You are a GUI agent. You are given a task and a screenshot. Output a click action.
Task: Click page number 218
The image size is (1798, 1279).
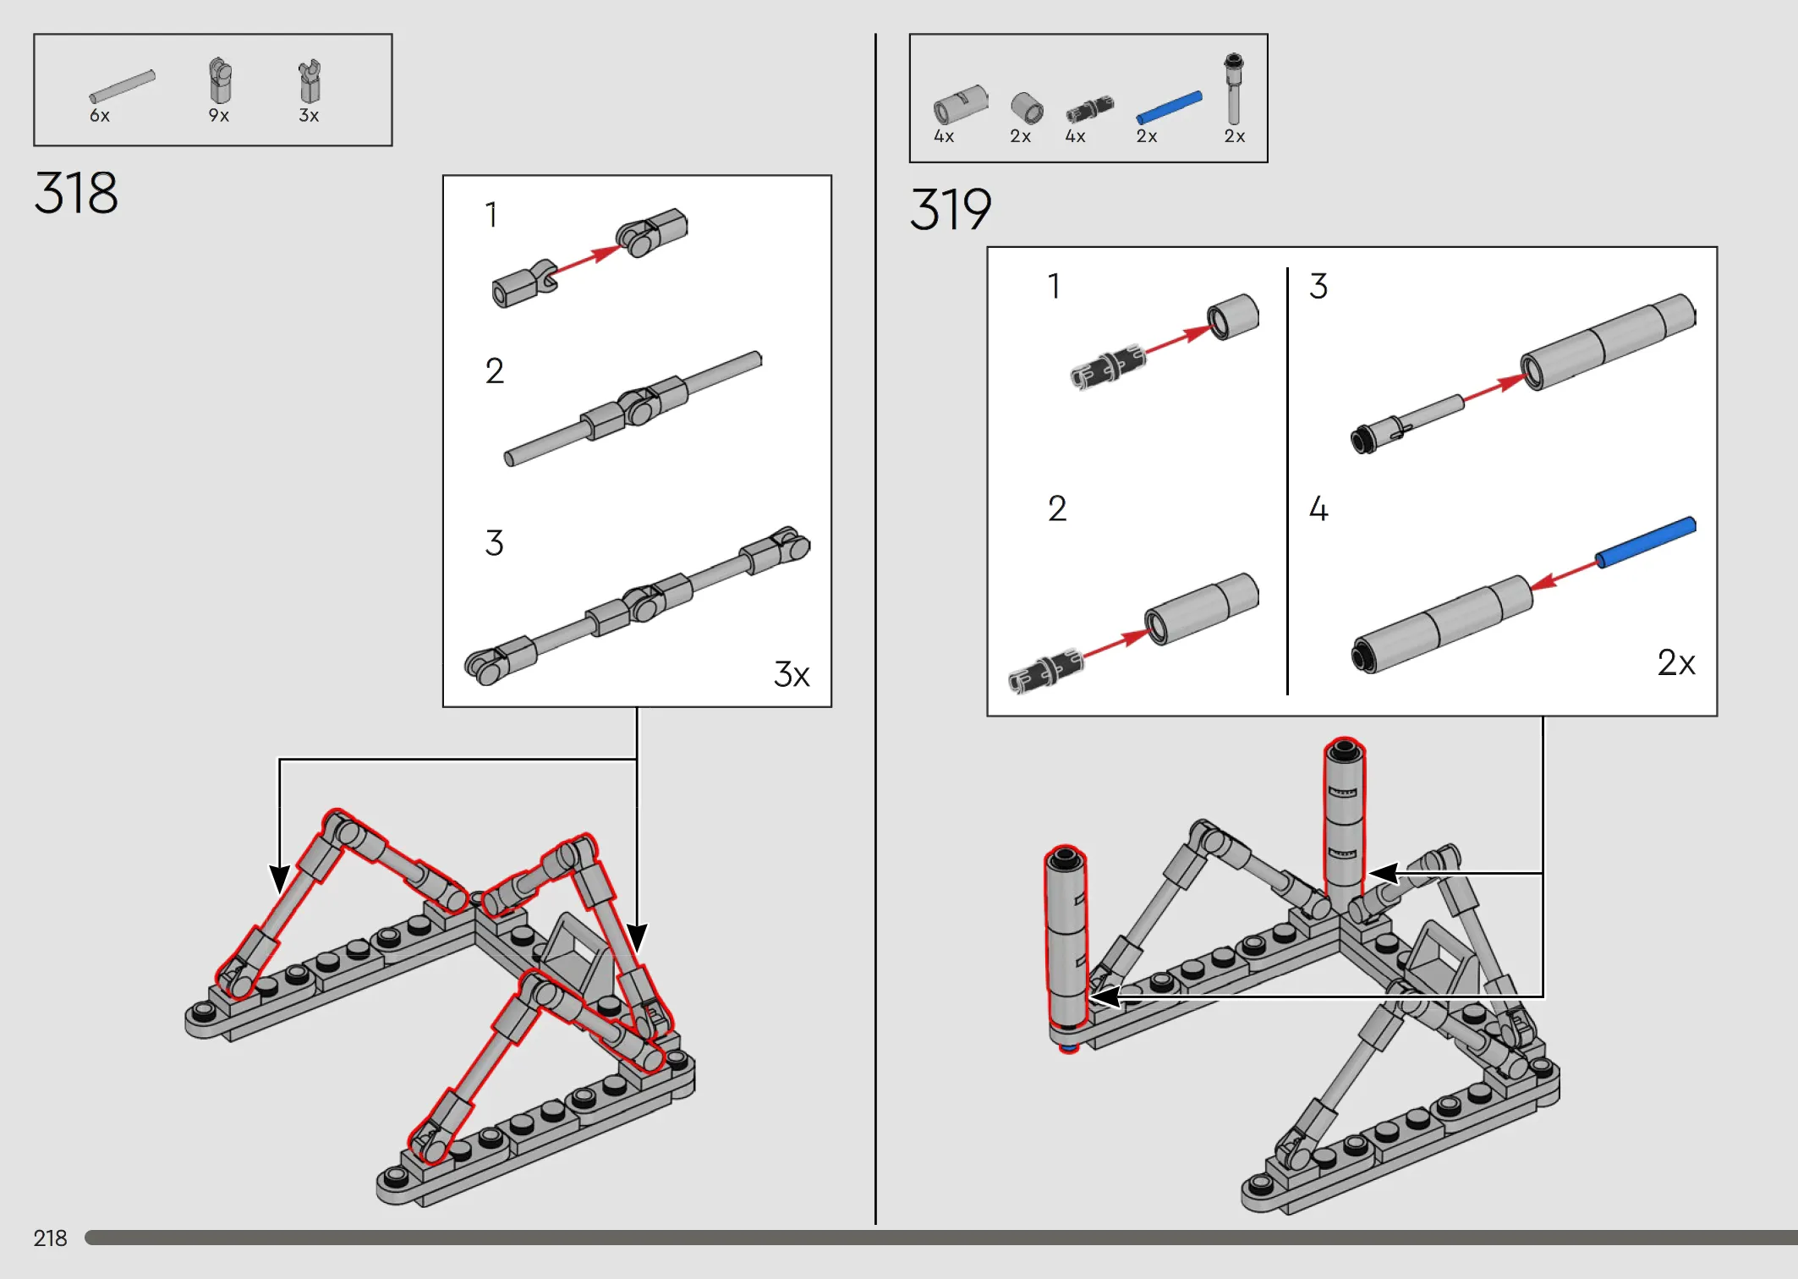(x=50, y=1238)
